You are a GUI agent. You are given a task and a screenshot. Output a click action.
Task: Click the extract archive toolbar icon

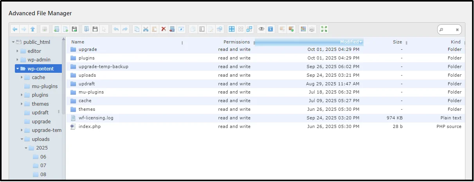[282, 29]
